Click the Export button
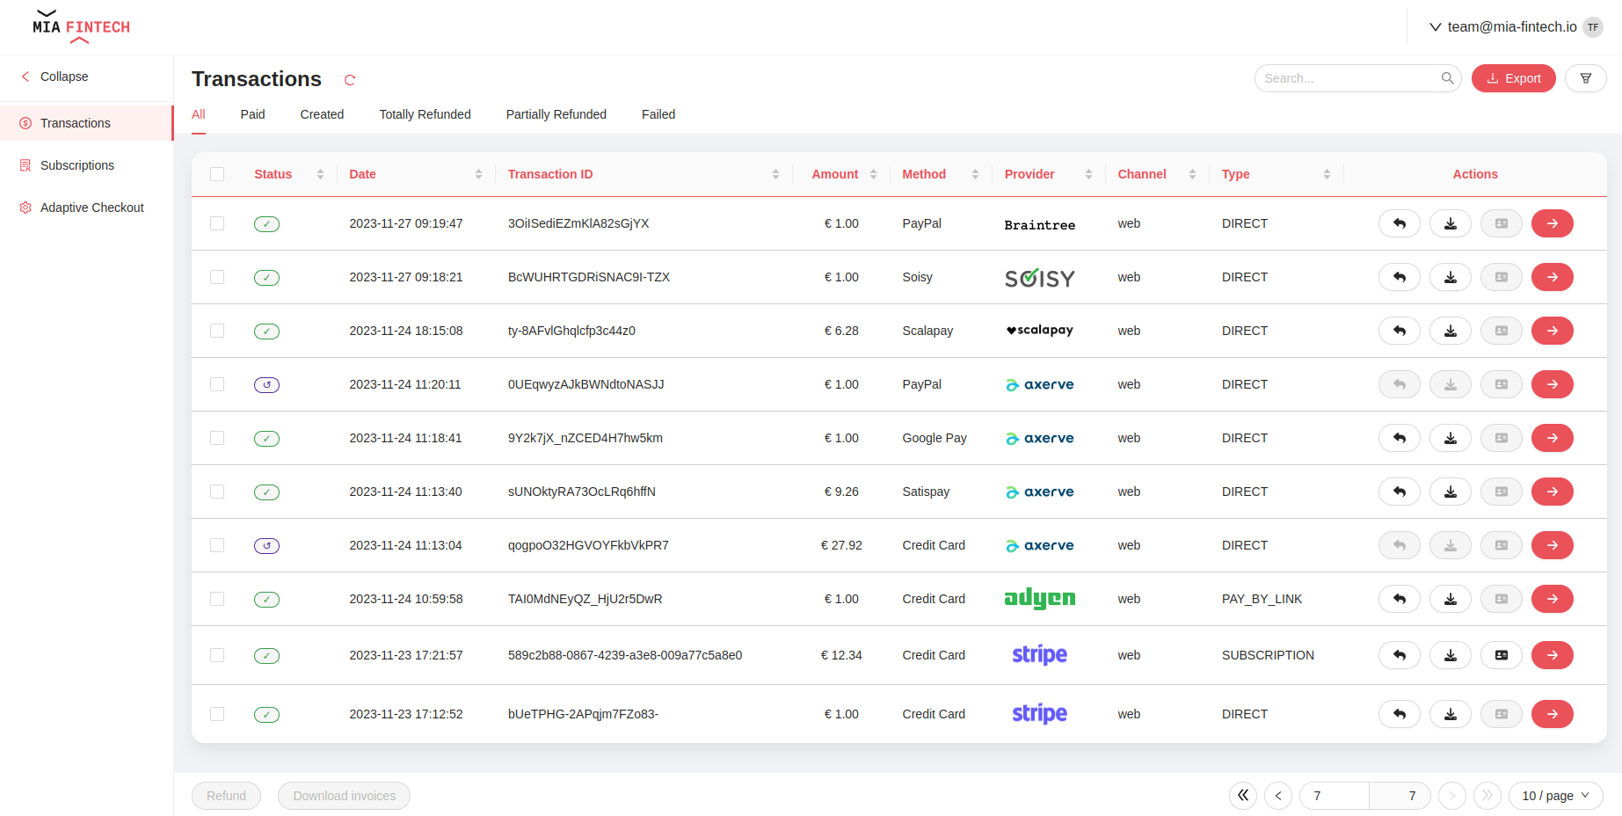Viewport: 1622px width, 816px height. click(x=1513, y=78)
